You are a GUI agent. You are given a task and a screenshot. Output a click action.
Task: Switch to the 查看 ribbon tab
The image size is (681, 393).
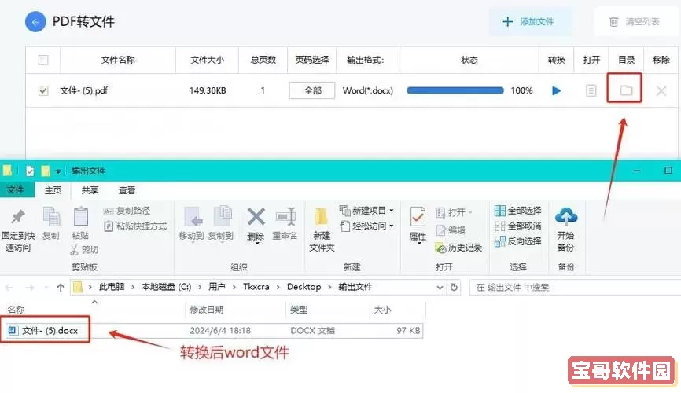pos(127,190)
